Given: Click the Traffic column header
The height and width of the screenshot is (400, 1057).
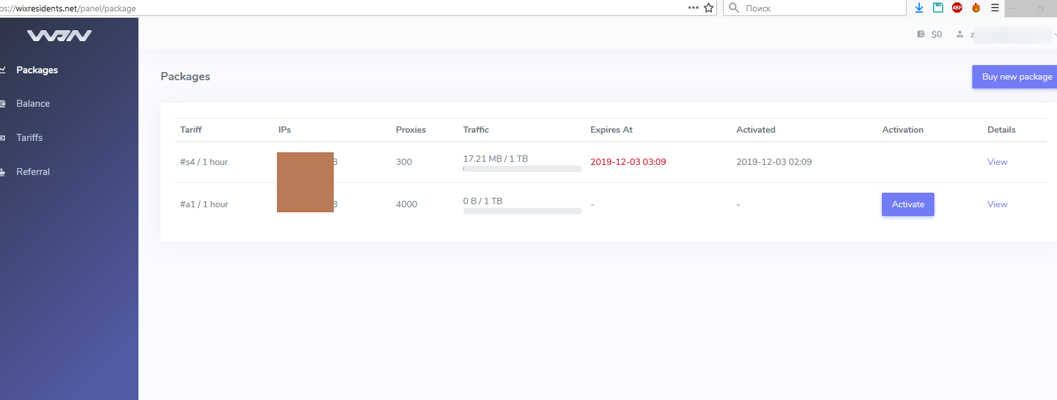Looking at the screenshot, I should pyautogui.click(x=476, y=130).
